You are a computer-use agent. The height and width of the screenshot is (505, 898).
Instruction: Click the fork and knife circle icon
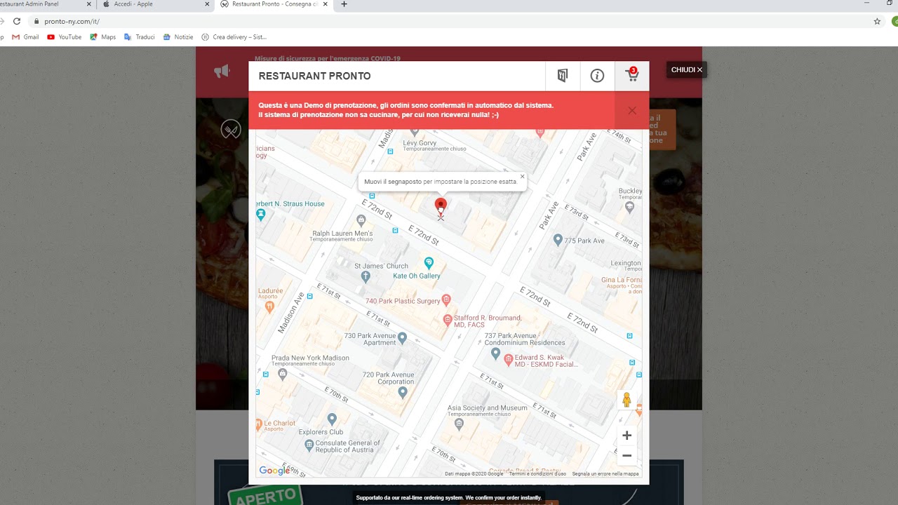231,129
